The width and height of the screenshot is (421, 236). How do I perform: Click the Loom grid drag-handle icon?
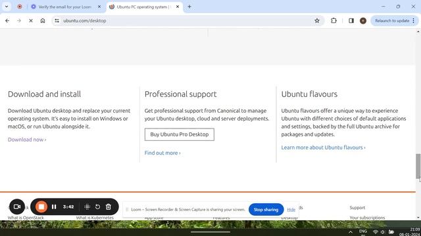87,206
